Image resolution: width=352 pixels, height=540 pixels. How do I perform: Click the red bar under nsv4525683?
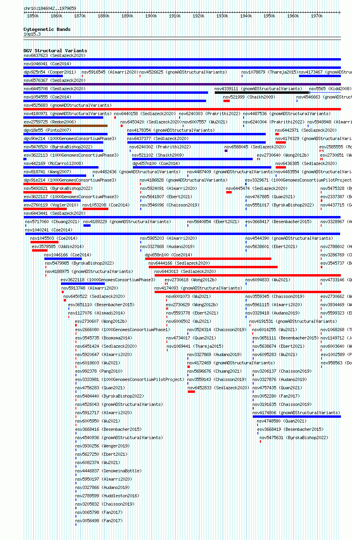point(182,109)
